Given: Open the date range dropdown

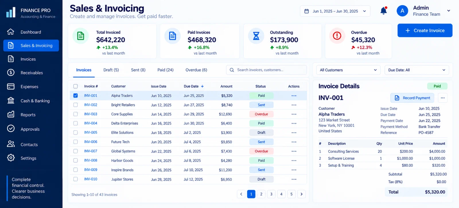Looking at the screenshot, I should [x=335, y=11].
